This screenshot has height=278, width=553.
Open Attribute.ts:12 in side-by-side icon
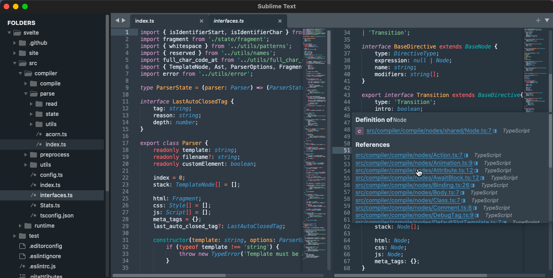click(x=476, y=171)
